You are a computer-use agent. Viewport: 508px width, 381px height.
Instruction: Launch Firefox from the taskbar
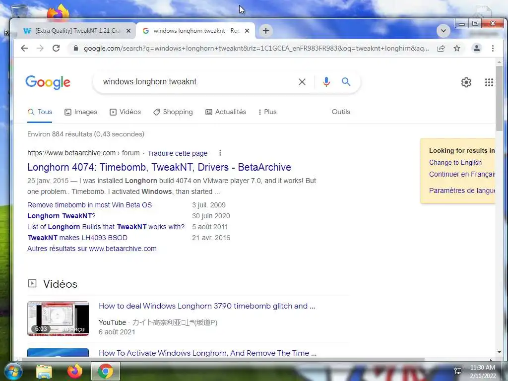(x=75, y=371)
